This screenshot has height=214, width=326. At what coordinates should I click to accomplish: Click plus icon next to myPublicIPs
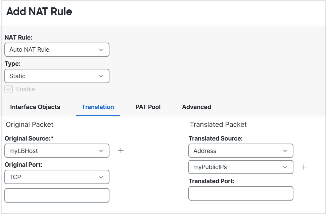(304, 167)
